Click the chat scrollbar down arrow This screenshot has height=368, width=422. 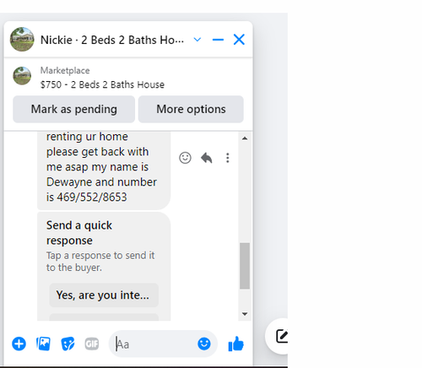coord(245,314)
